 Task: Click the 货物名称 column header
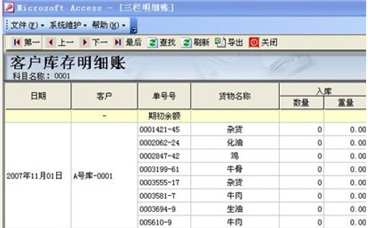click(235, 96)
